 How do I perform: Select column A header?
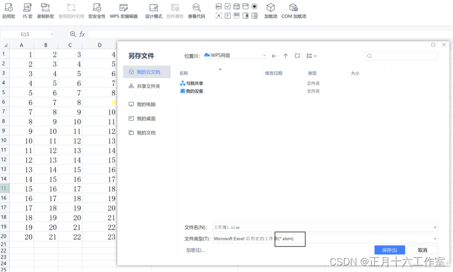tap(21, 45)
